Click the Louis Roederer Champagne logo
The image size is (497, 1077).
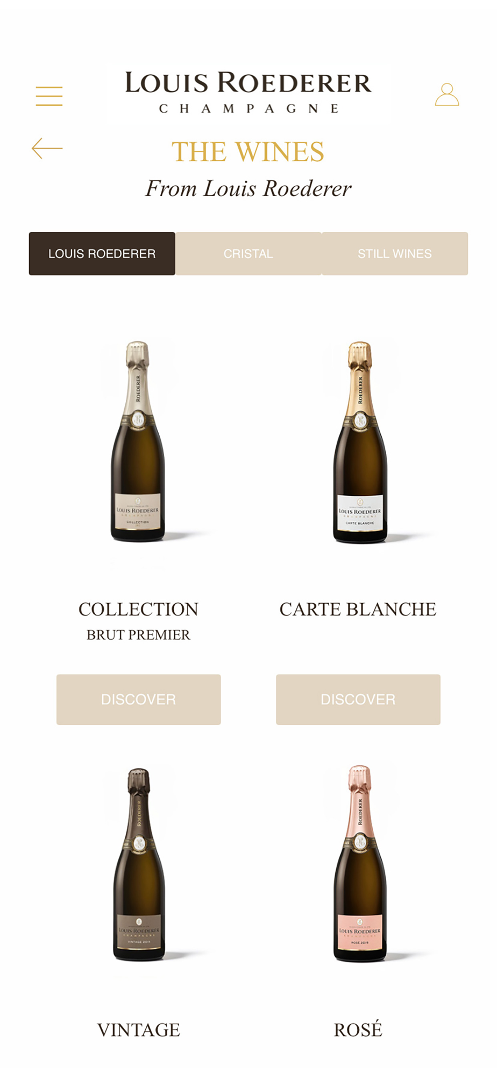point(248,92)
